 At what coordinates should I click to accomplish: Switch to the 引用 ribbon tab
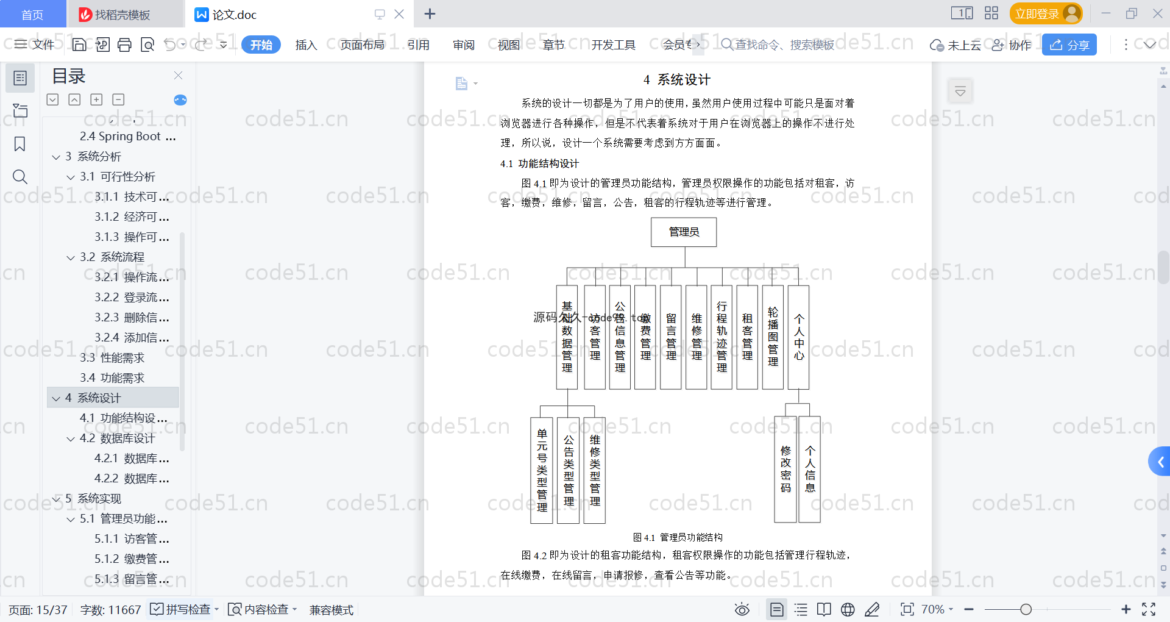419,45
